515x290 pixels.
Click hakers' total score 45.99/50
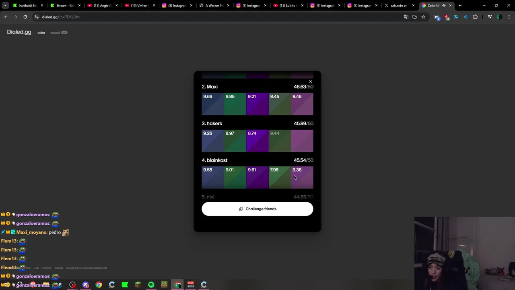[303, 124]
